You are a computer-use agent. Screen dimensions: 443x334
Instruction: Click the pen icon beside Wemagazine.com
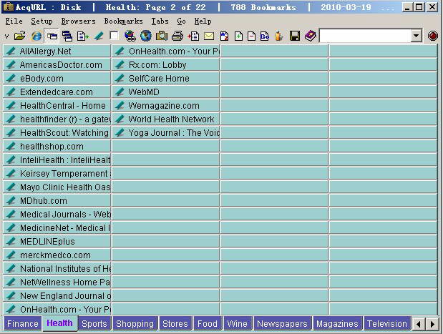coord(120,105)
